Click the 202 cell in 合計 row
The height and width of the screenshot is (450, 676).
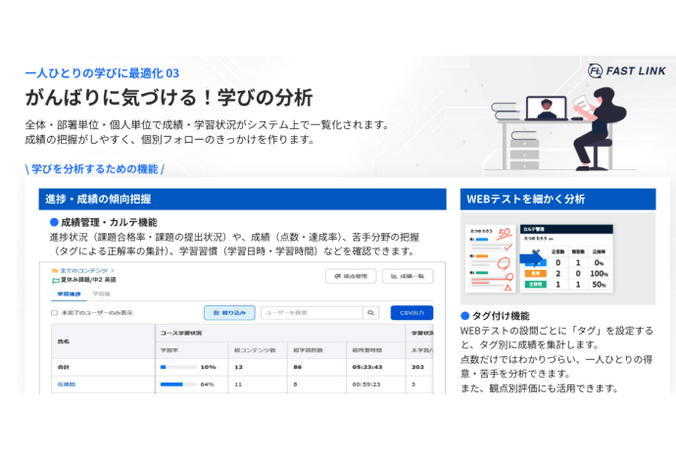(x=417, y=367)
